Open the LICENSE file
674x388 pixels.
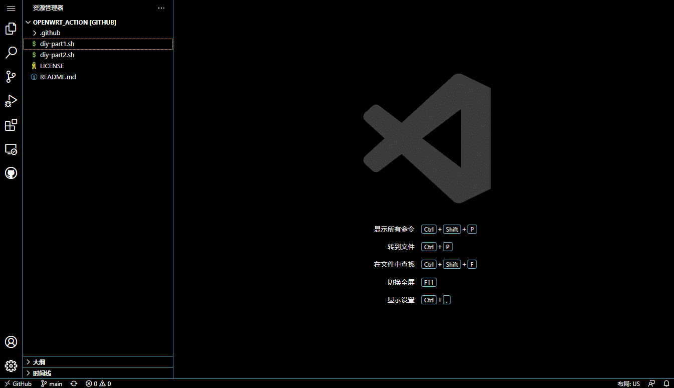tap(98, 66)
